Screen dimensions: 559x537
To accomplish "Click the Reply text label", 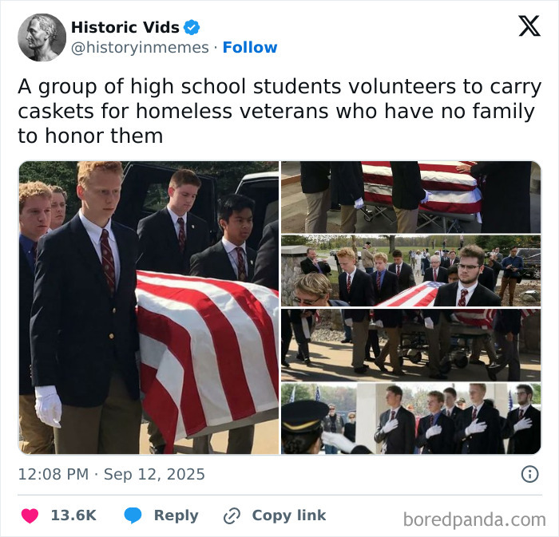I will [176, 515].
